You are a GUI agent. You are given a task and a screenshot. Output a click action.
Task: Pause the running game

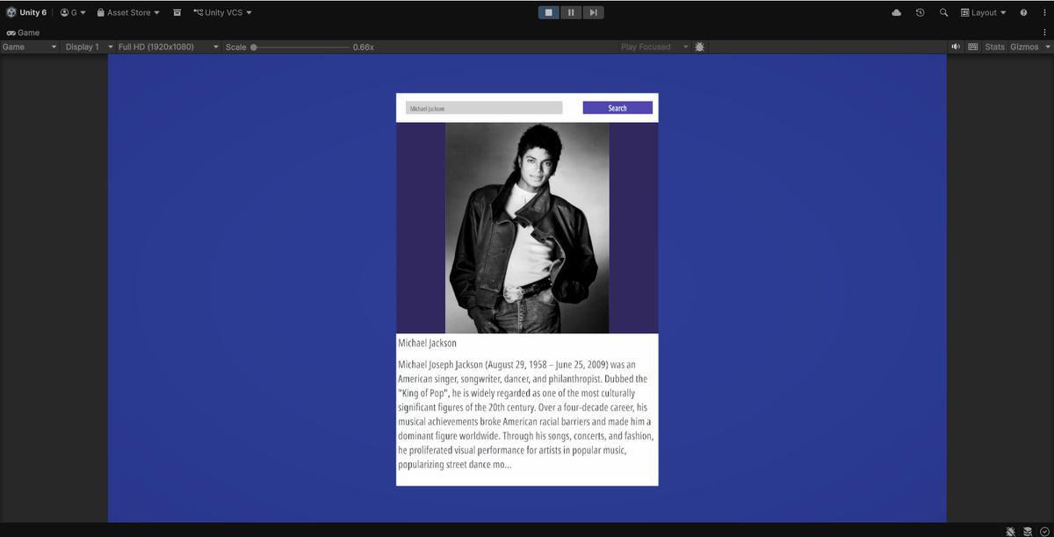pos(571,12)
